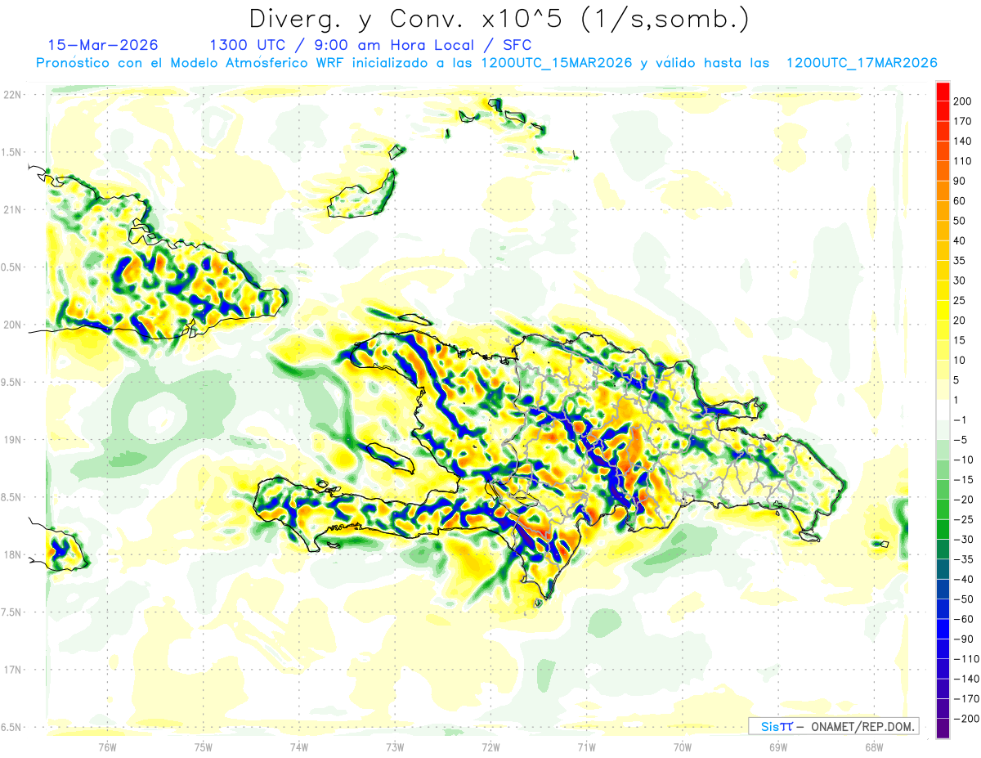
Task: Click the '140' positive color bar label
Action: point(963,141)
